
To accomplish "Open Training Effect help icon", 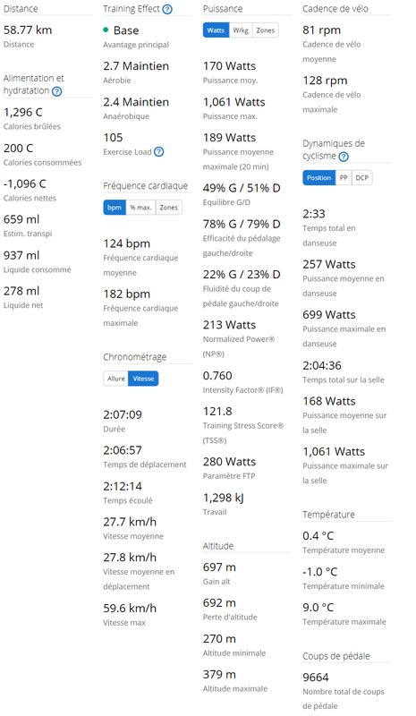I will pyautogui.click(x=167, y=9).
